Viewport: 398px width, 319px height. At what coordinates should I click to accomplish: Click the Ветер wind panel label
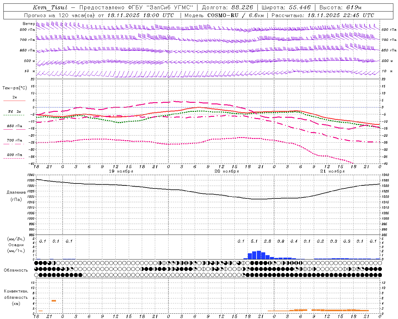(x=29, y=24)
